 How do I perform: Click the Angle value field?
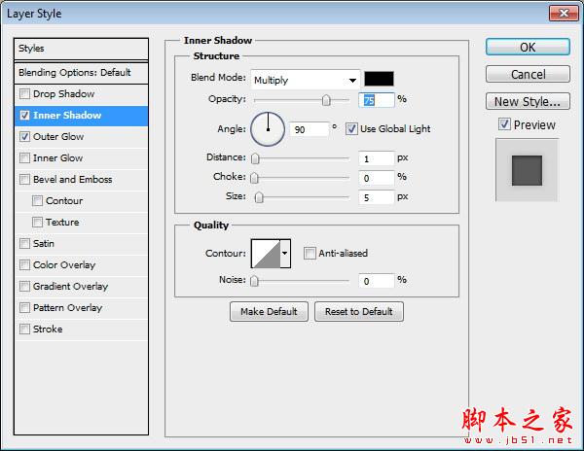click(x=310, y=129)
